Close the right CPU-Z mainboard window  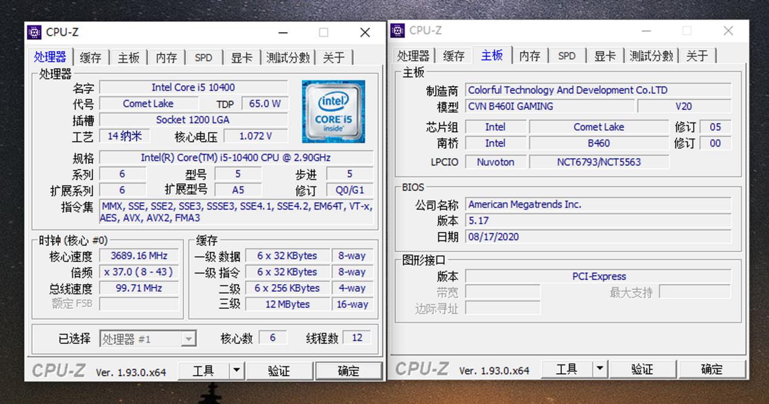[728, 31]
